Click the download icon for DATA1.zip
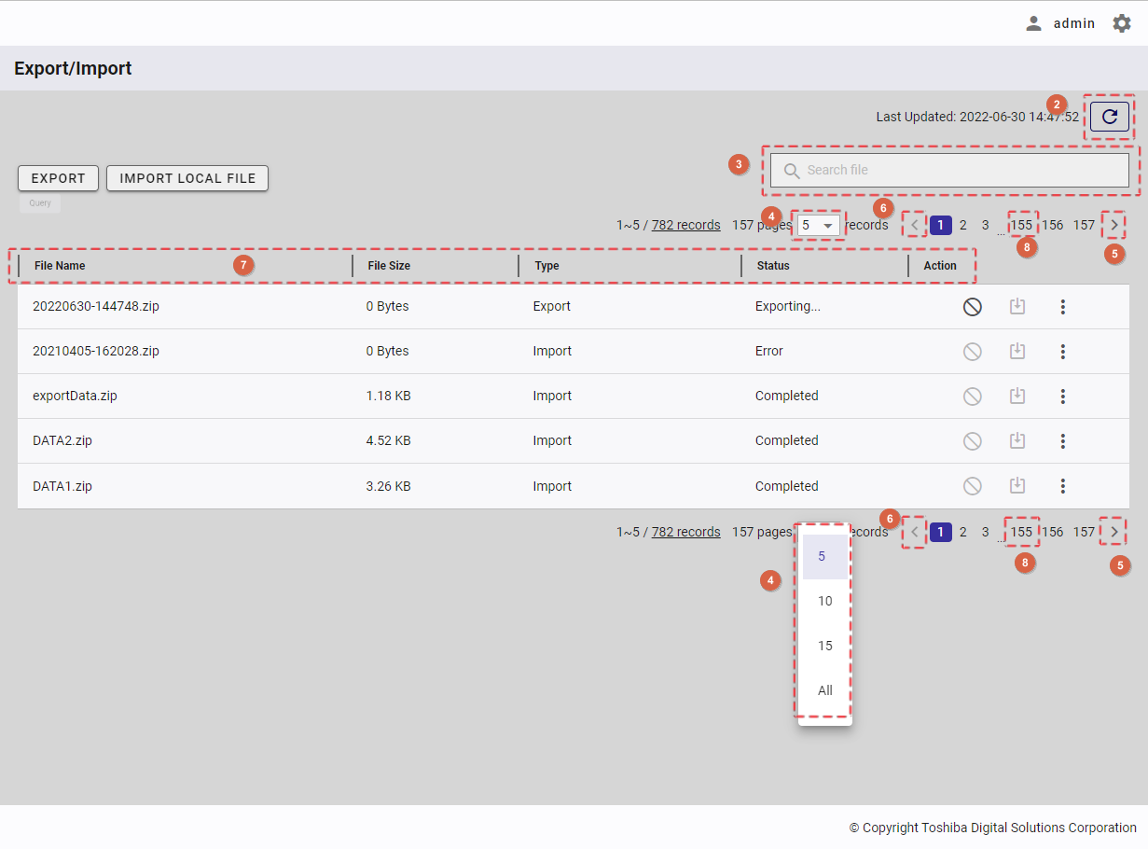This screenshot has height=849, width=1148. pyautogui.click(x=1017, y=486)
